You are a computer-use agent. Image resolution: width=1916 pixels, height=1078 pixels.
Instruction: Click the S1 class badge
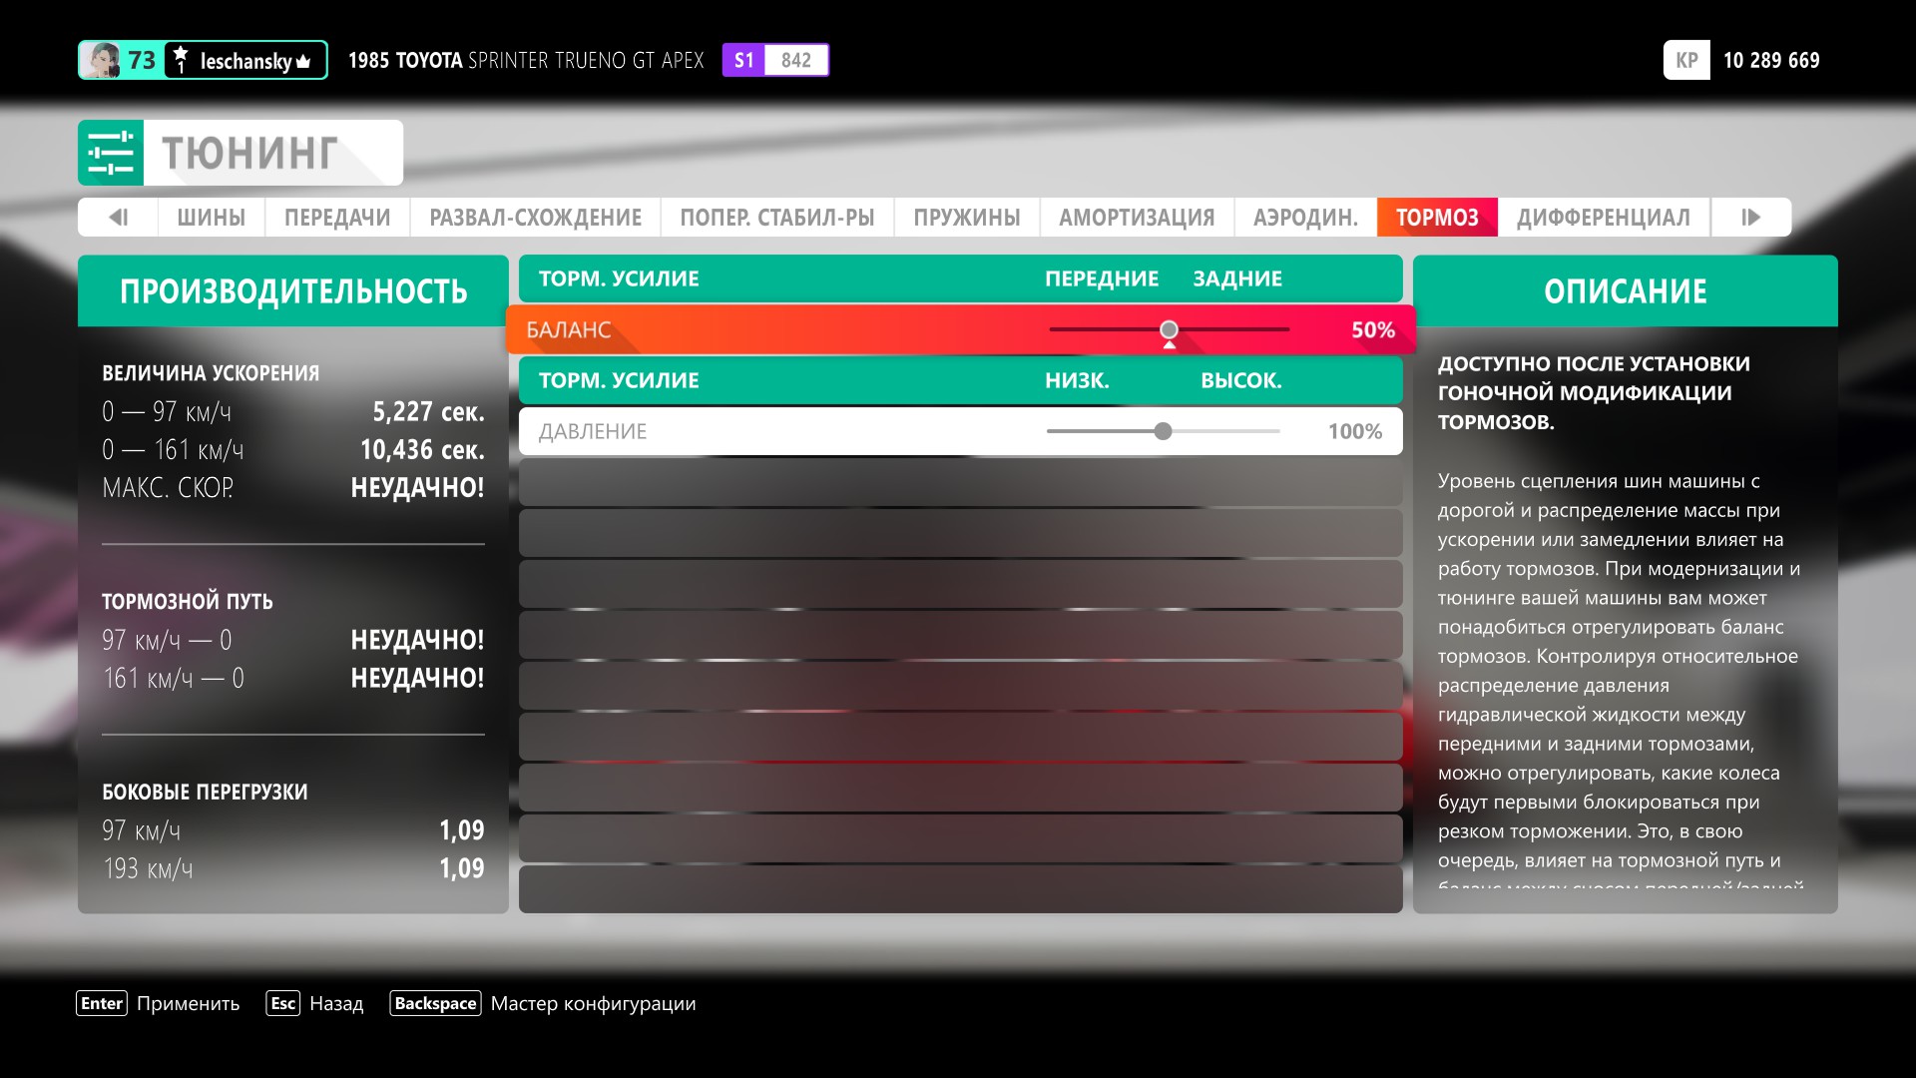743,60
